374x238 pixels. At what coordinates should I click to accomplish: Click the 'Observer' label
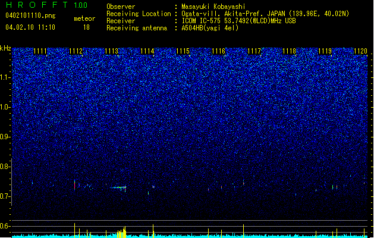tap(121, 7)
